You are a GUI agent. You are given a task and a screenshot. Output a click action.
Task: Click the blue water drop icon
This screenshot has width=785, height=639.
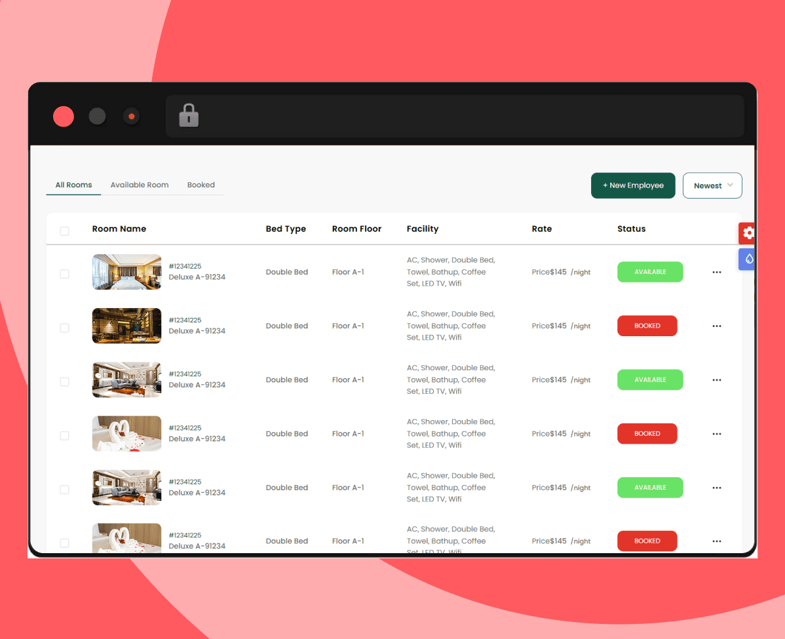[x=748, y=259]
